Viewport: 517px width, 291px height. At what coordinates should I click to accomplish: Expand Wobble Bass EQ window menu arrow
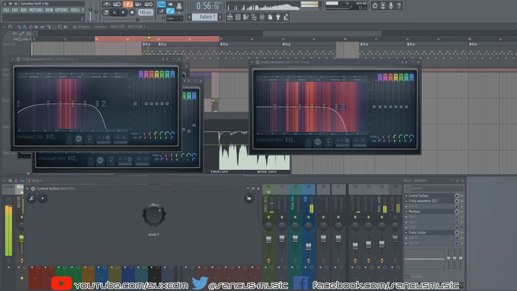tap(13, 59)
